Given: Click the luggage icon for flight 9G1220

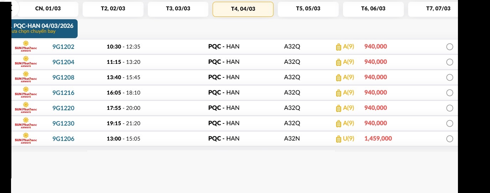Looking at the screenshot, I should [339, 108].
